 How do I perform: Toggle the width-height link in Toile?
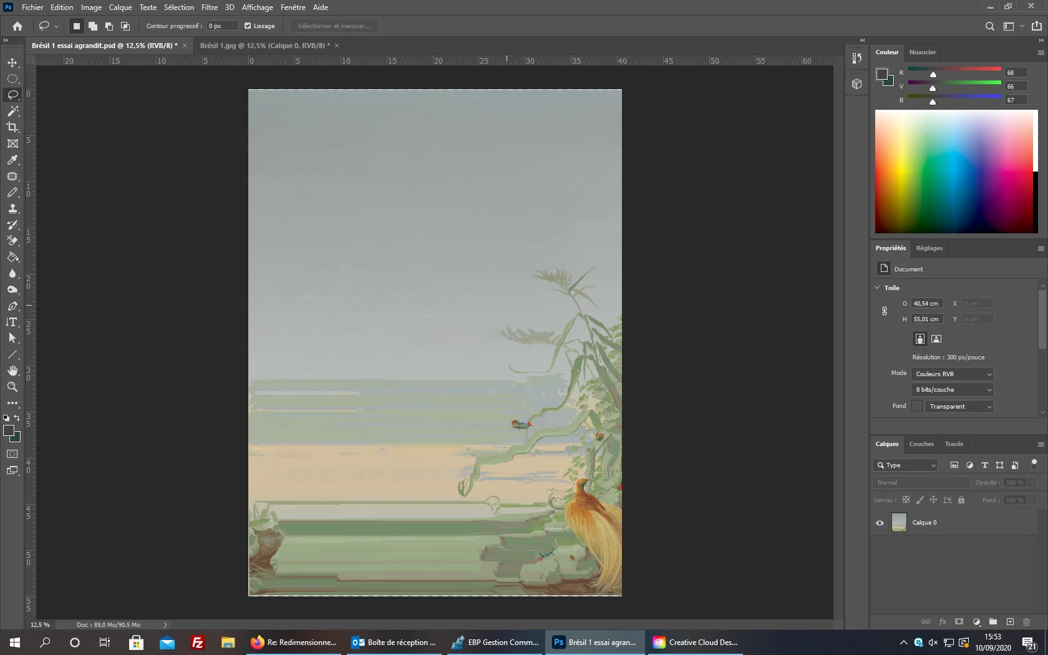coord(885,311)
